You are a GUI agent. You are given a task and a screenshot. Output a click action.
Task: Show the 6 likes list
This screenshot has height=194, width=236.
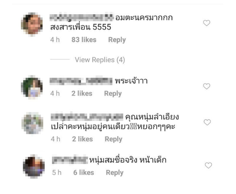click(x=84, y=172)
